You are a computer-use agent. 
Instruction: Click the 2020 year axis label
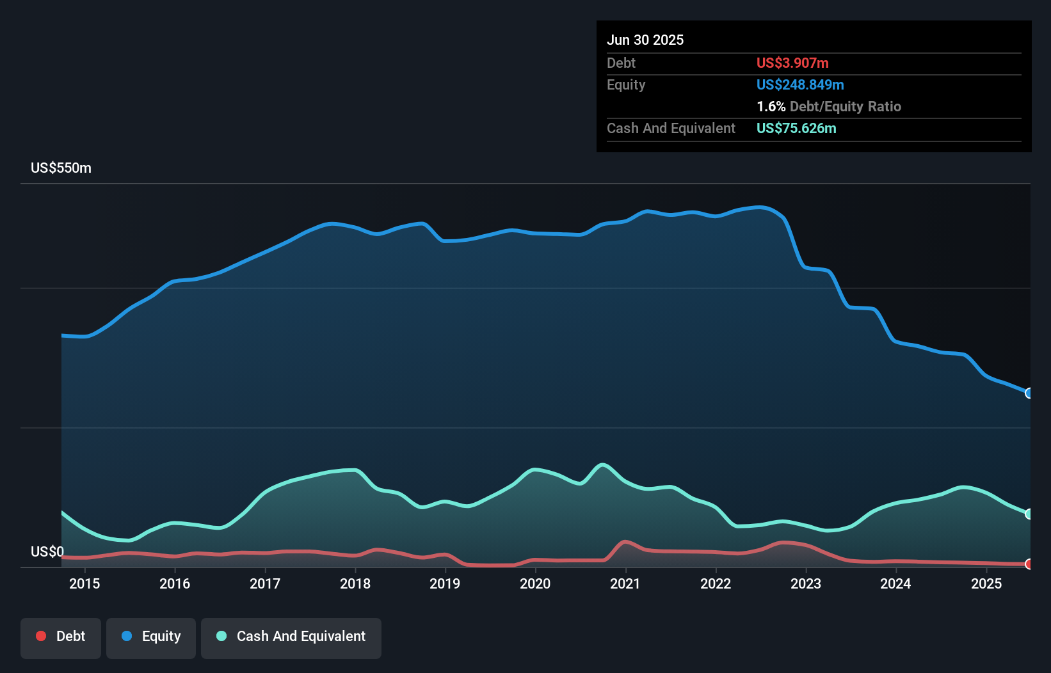tap(536, 583)
